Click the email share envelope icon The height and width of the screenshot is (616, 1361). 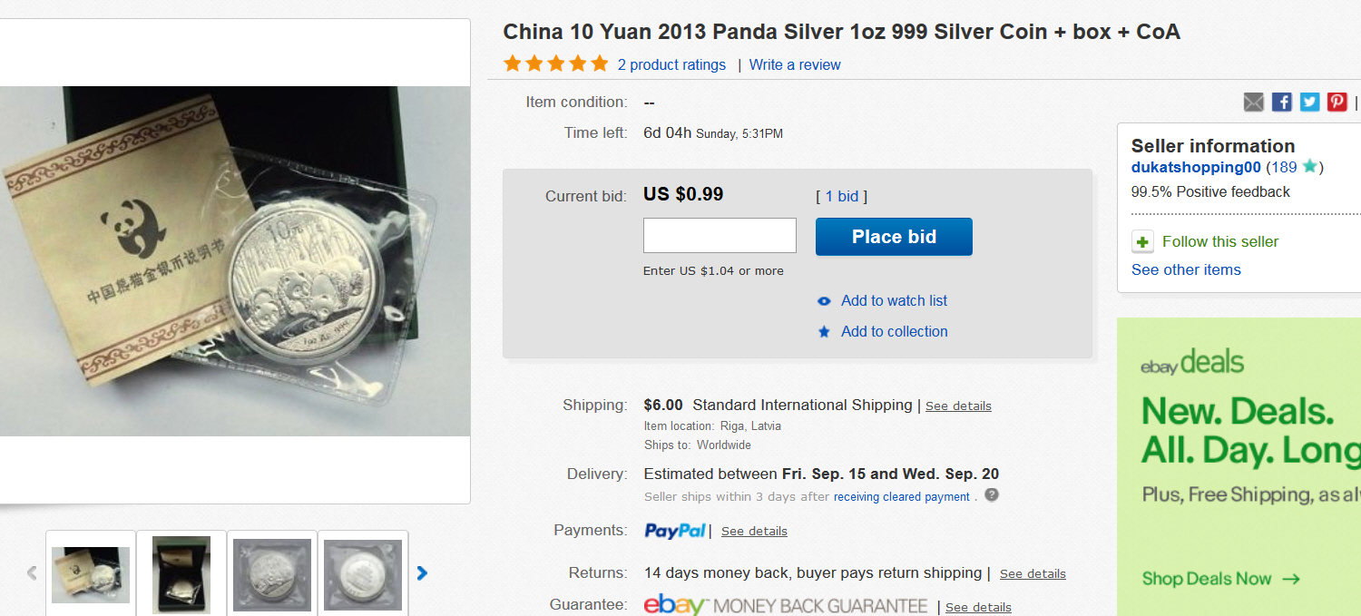click(x=1253, y=102)
